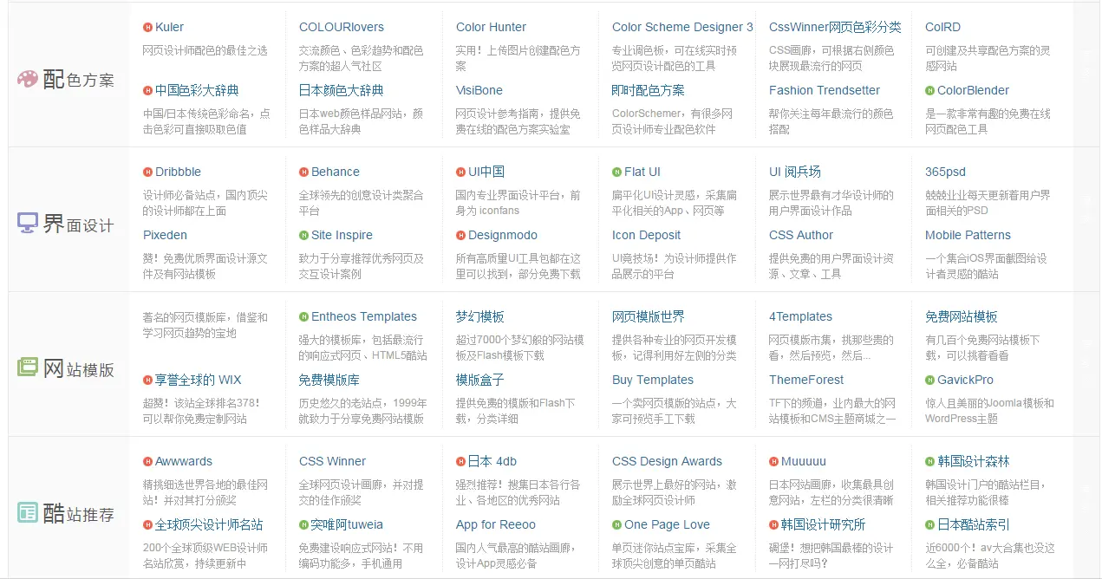
Task: Open the COLOURlovers link
Action: (342, 27)
